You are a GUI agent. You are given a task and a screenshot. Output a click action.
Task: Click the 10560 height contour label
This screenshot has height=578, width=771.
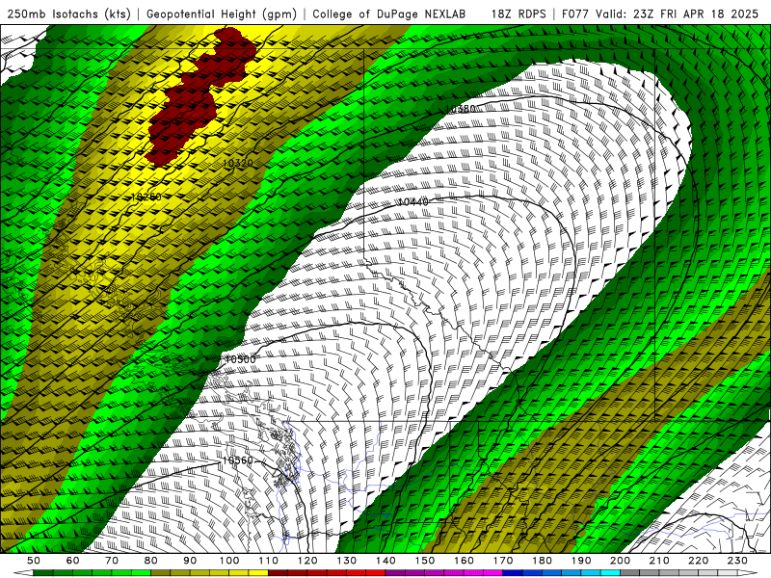click(x=237, y=460)
